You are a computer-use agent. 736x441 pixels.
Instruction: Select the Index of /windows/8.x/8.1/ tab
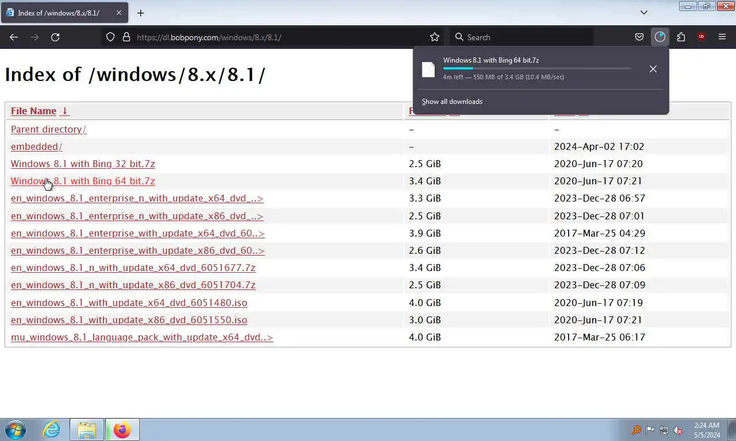pos(64,13)
